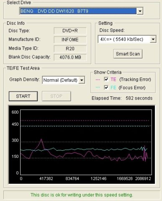Click the TE peak near 300 on graph
The width and height of the screenshot is (162, 201).
pos(41,139)
